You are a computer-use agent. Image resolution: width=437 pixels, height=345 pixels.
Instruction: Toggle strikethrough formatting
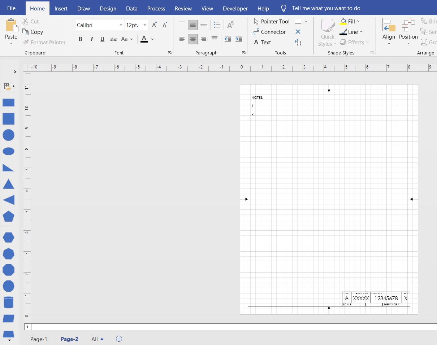[113, 39]
